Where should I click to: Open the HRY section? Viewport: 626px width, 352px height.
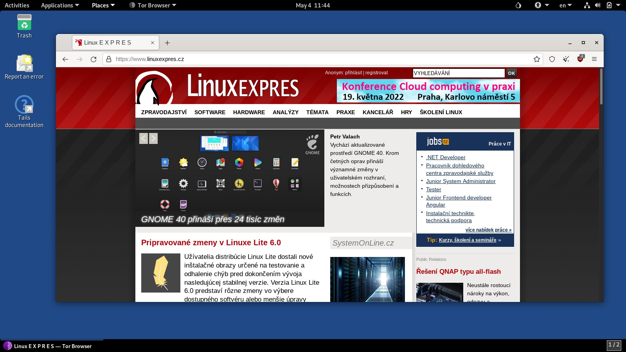pos(407,112)
